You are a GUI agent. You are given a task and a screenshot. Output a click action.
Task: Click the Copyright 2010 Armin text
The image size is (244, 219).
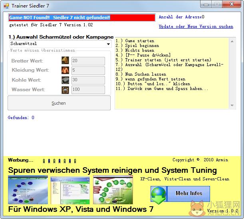[200, 160]
